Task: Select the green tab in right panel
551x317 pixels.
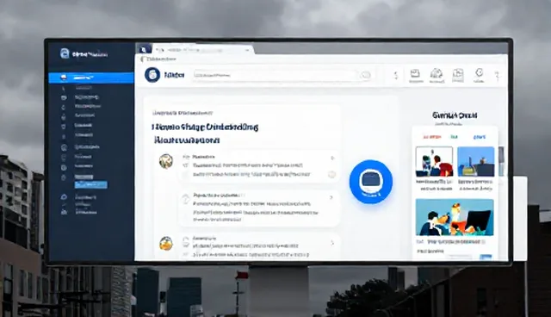Action: [454, 137]
